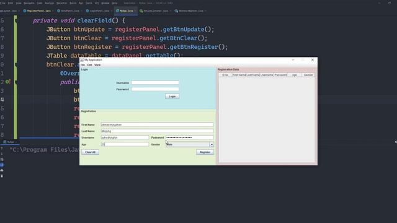Open View menu in My Application window
The height and width of the screenshot is (223, 397).
coord(97,65)
